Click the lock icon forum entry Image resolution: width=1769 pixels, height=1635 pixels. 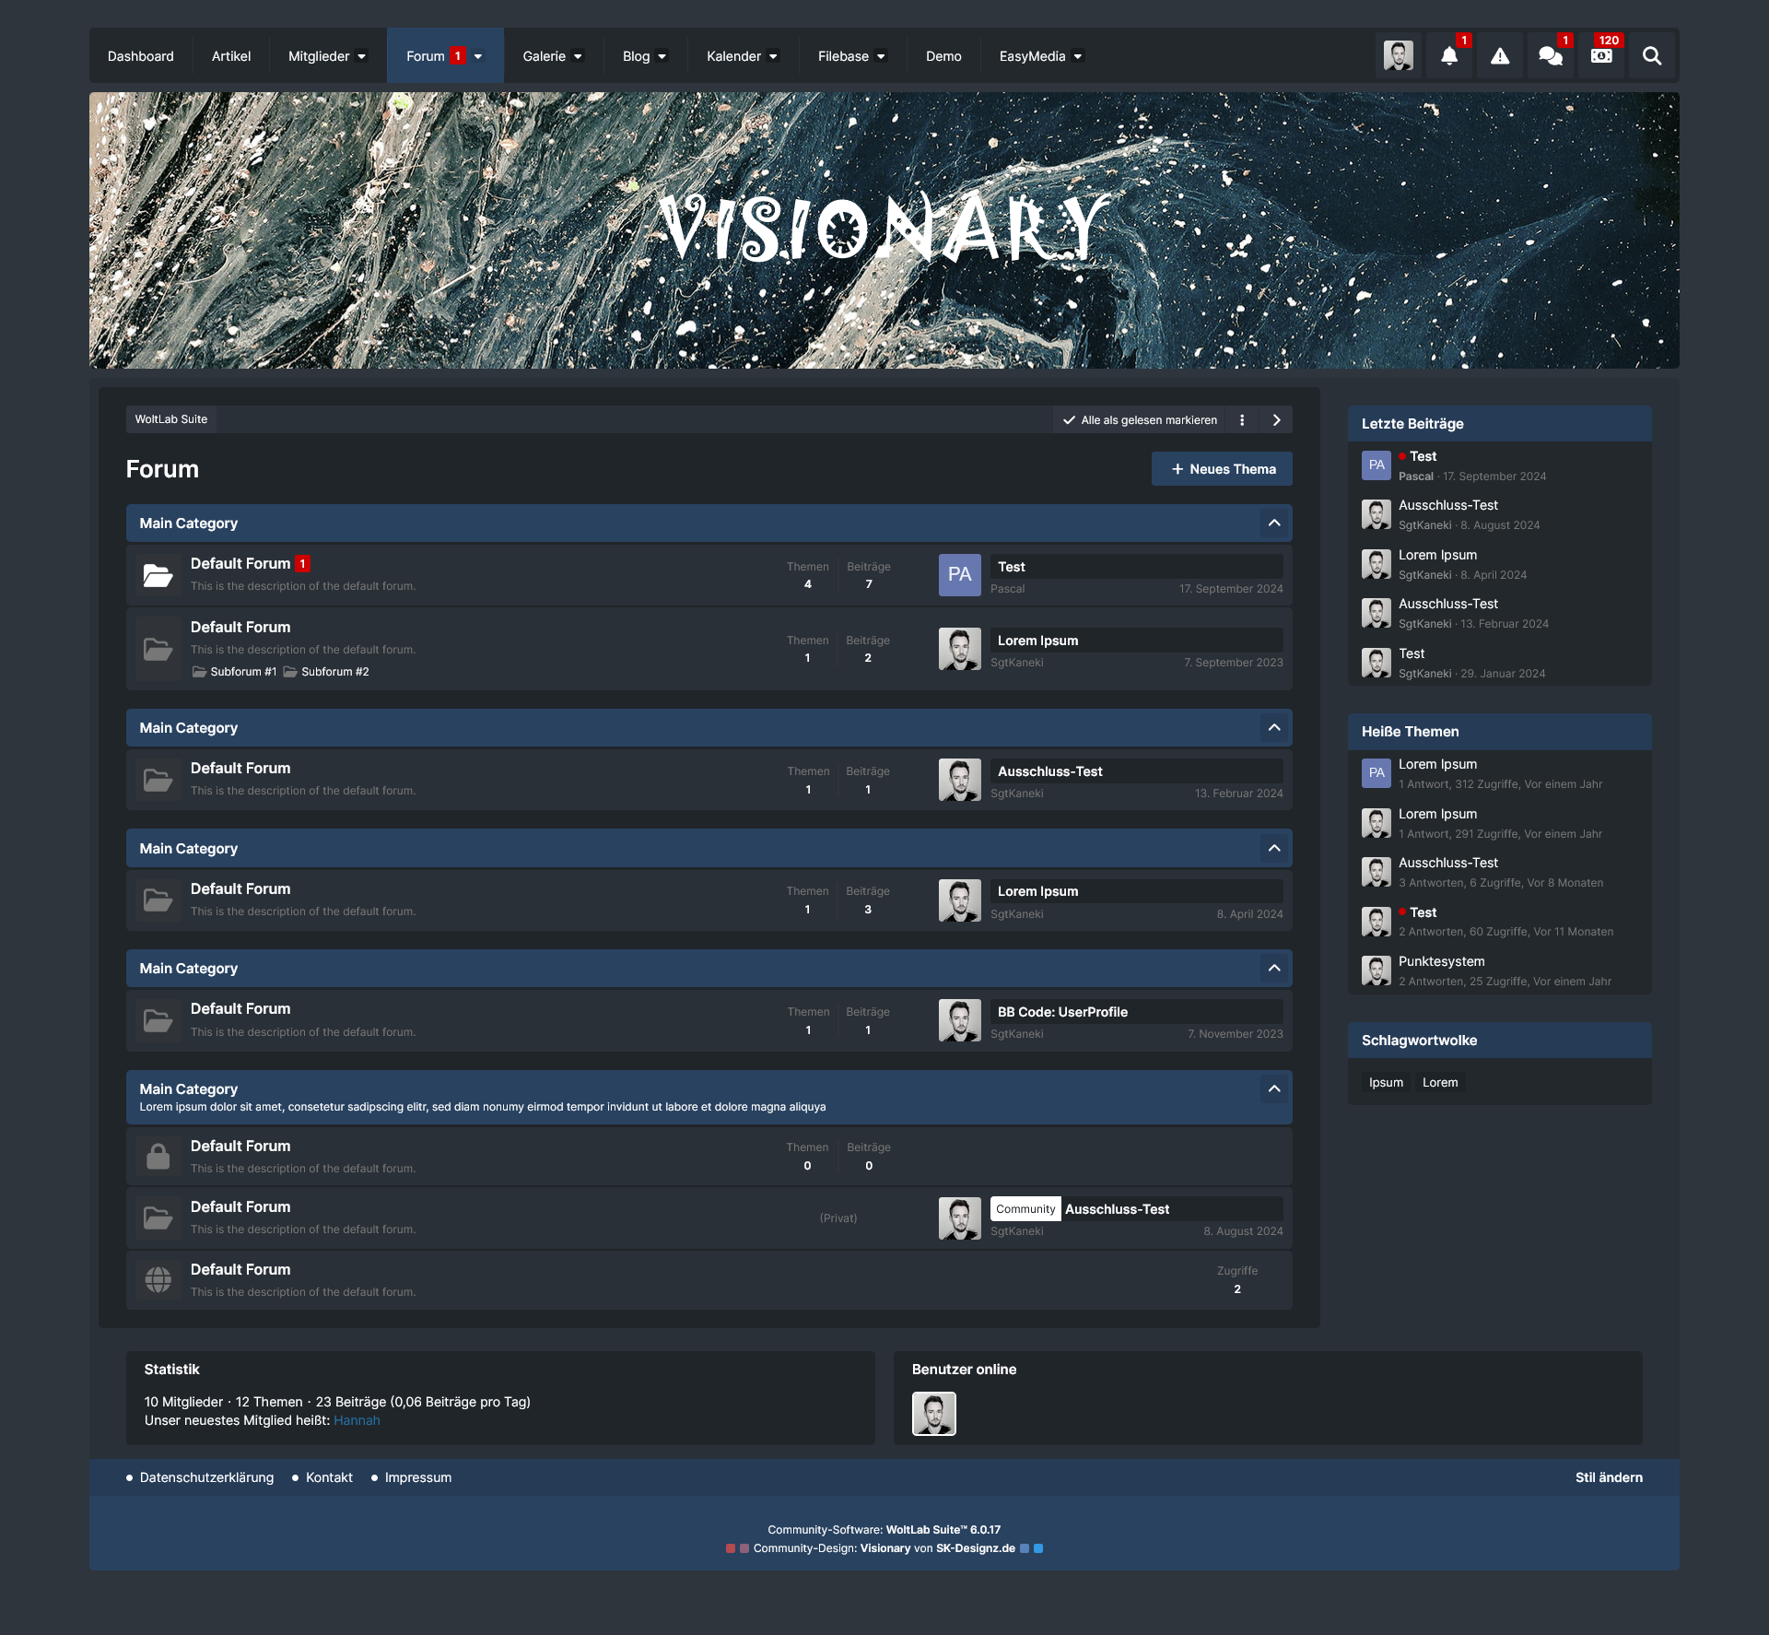pos(158,1156)
